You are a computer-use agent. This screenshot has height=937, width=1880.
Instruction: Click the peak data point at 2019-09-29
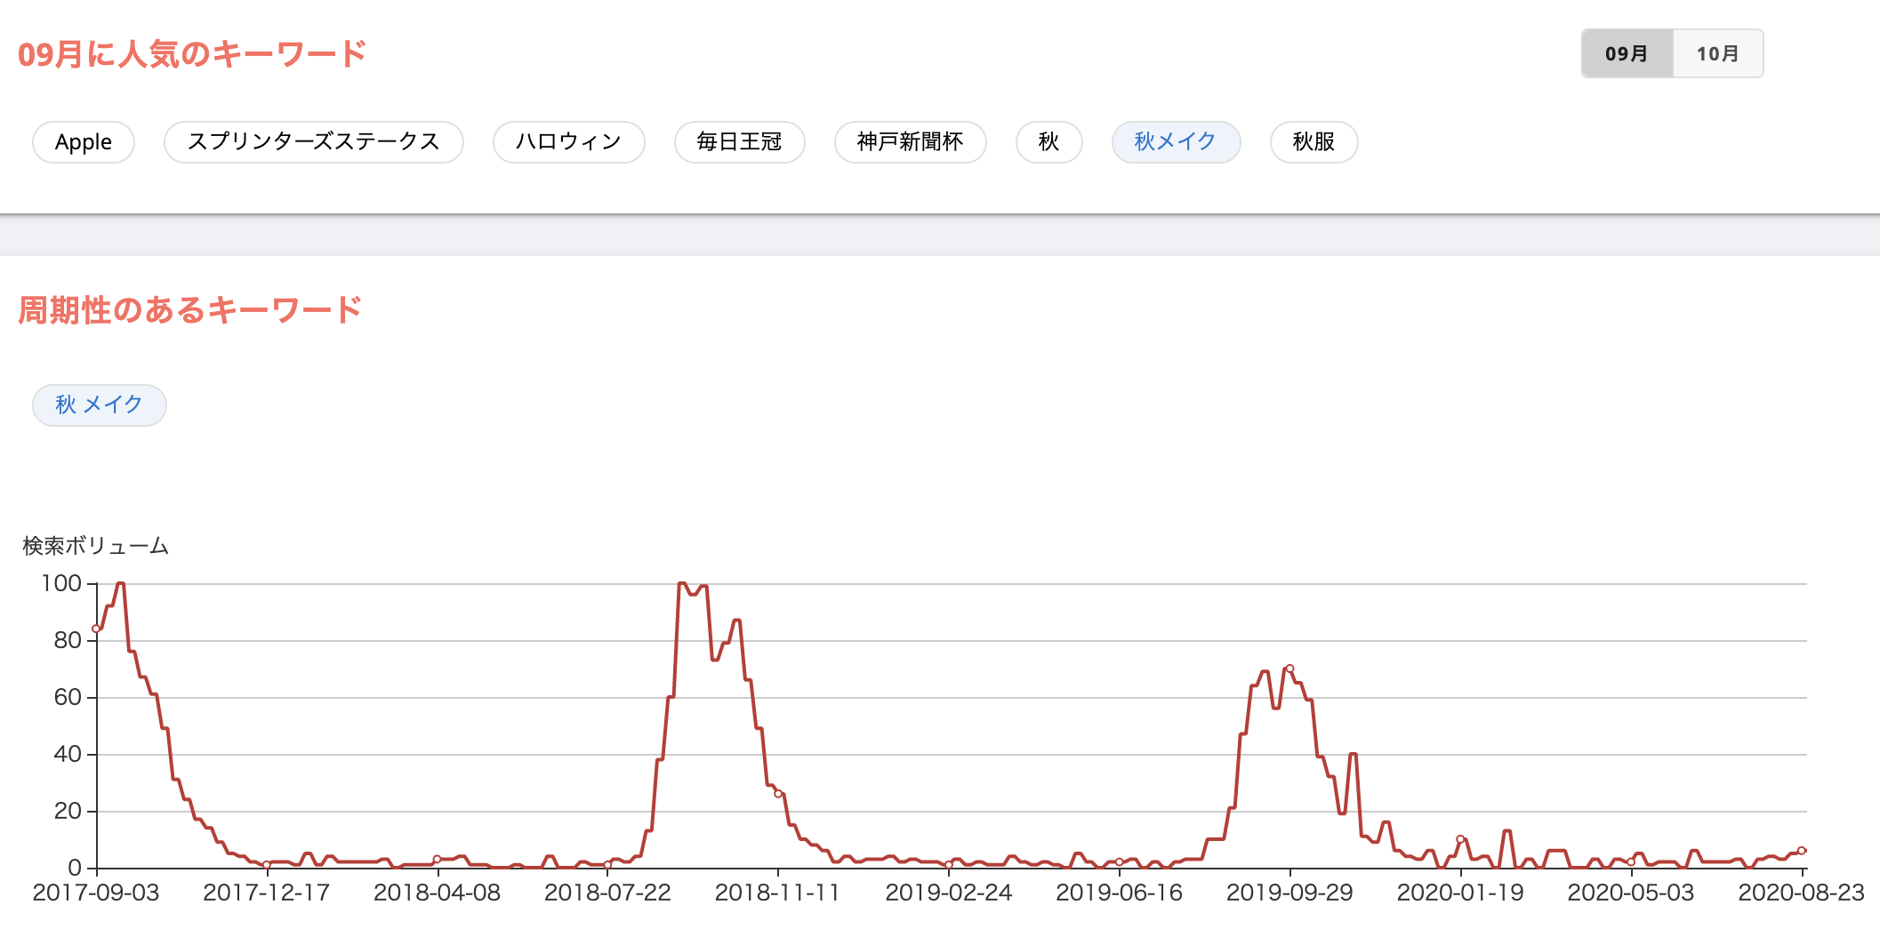(1289, 669)
